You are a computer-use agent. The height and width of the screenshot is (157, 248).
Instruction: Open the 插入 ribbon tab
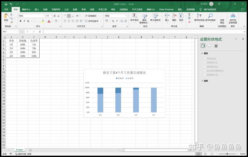tap(37, 9)
